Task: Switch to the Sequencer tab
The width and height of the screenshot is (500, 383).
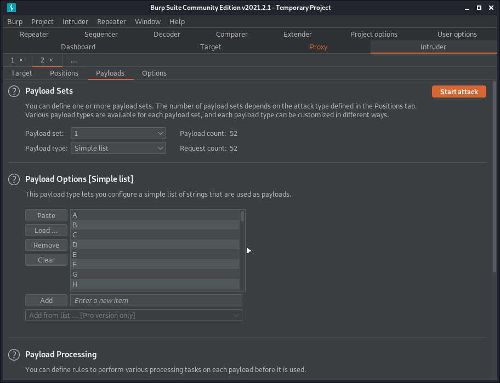Action: coord(101,34)
